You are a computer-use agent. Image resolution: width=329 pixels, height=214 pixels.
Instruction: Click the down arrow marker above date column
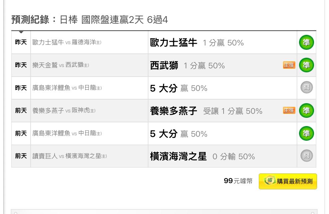21,32
